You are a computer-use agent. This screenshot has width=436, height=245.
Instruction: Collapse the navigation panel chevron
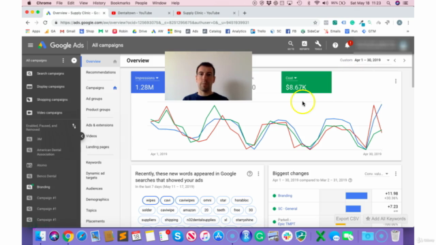click(82, 136)
